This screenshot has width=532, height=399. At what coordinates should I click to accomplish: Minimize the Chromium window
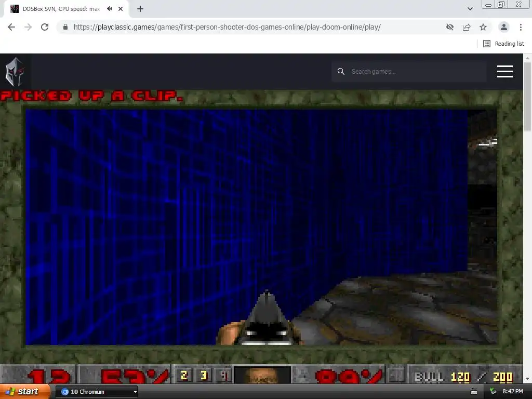click(488, 5)
